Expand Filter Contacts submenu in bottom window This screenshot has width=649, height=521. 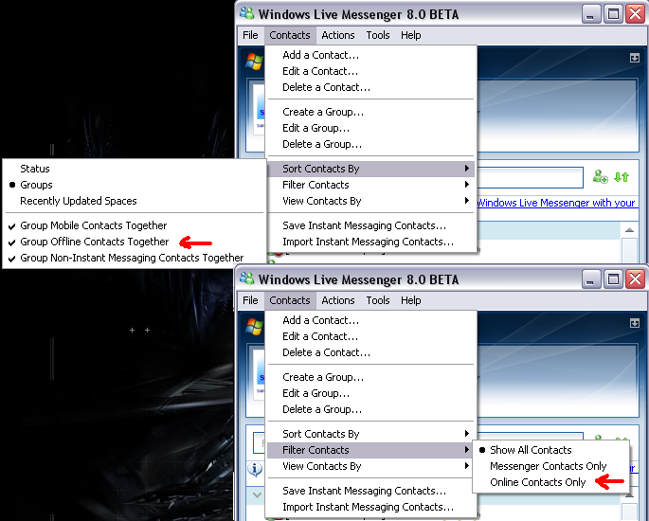click(x=370, y=450)
